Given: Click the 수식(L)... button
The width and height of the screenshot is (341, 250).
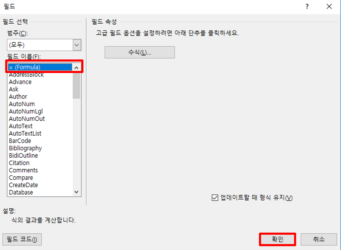Looking at the screenshot, I should 140,52.
